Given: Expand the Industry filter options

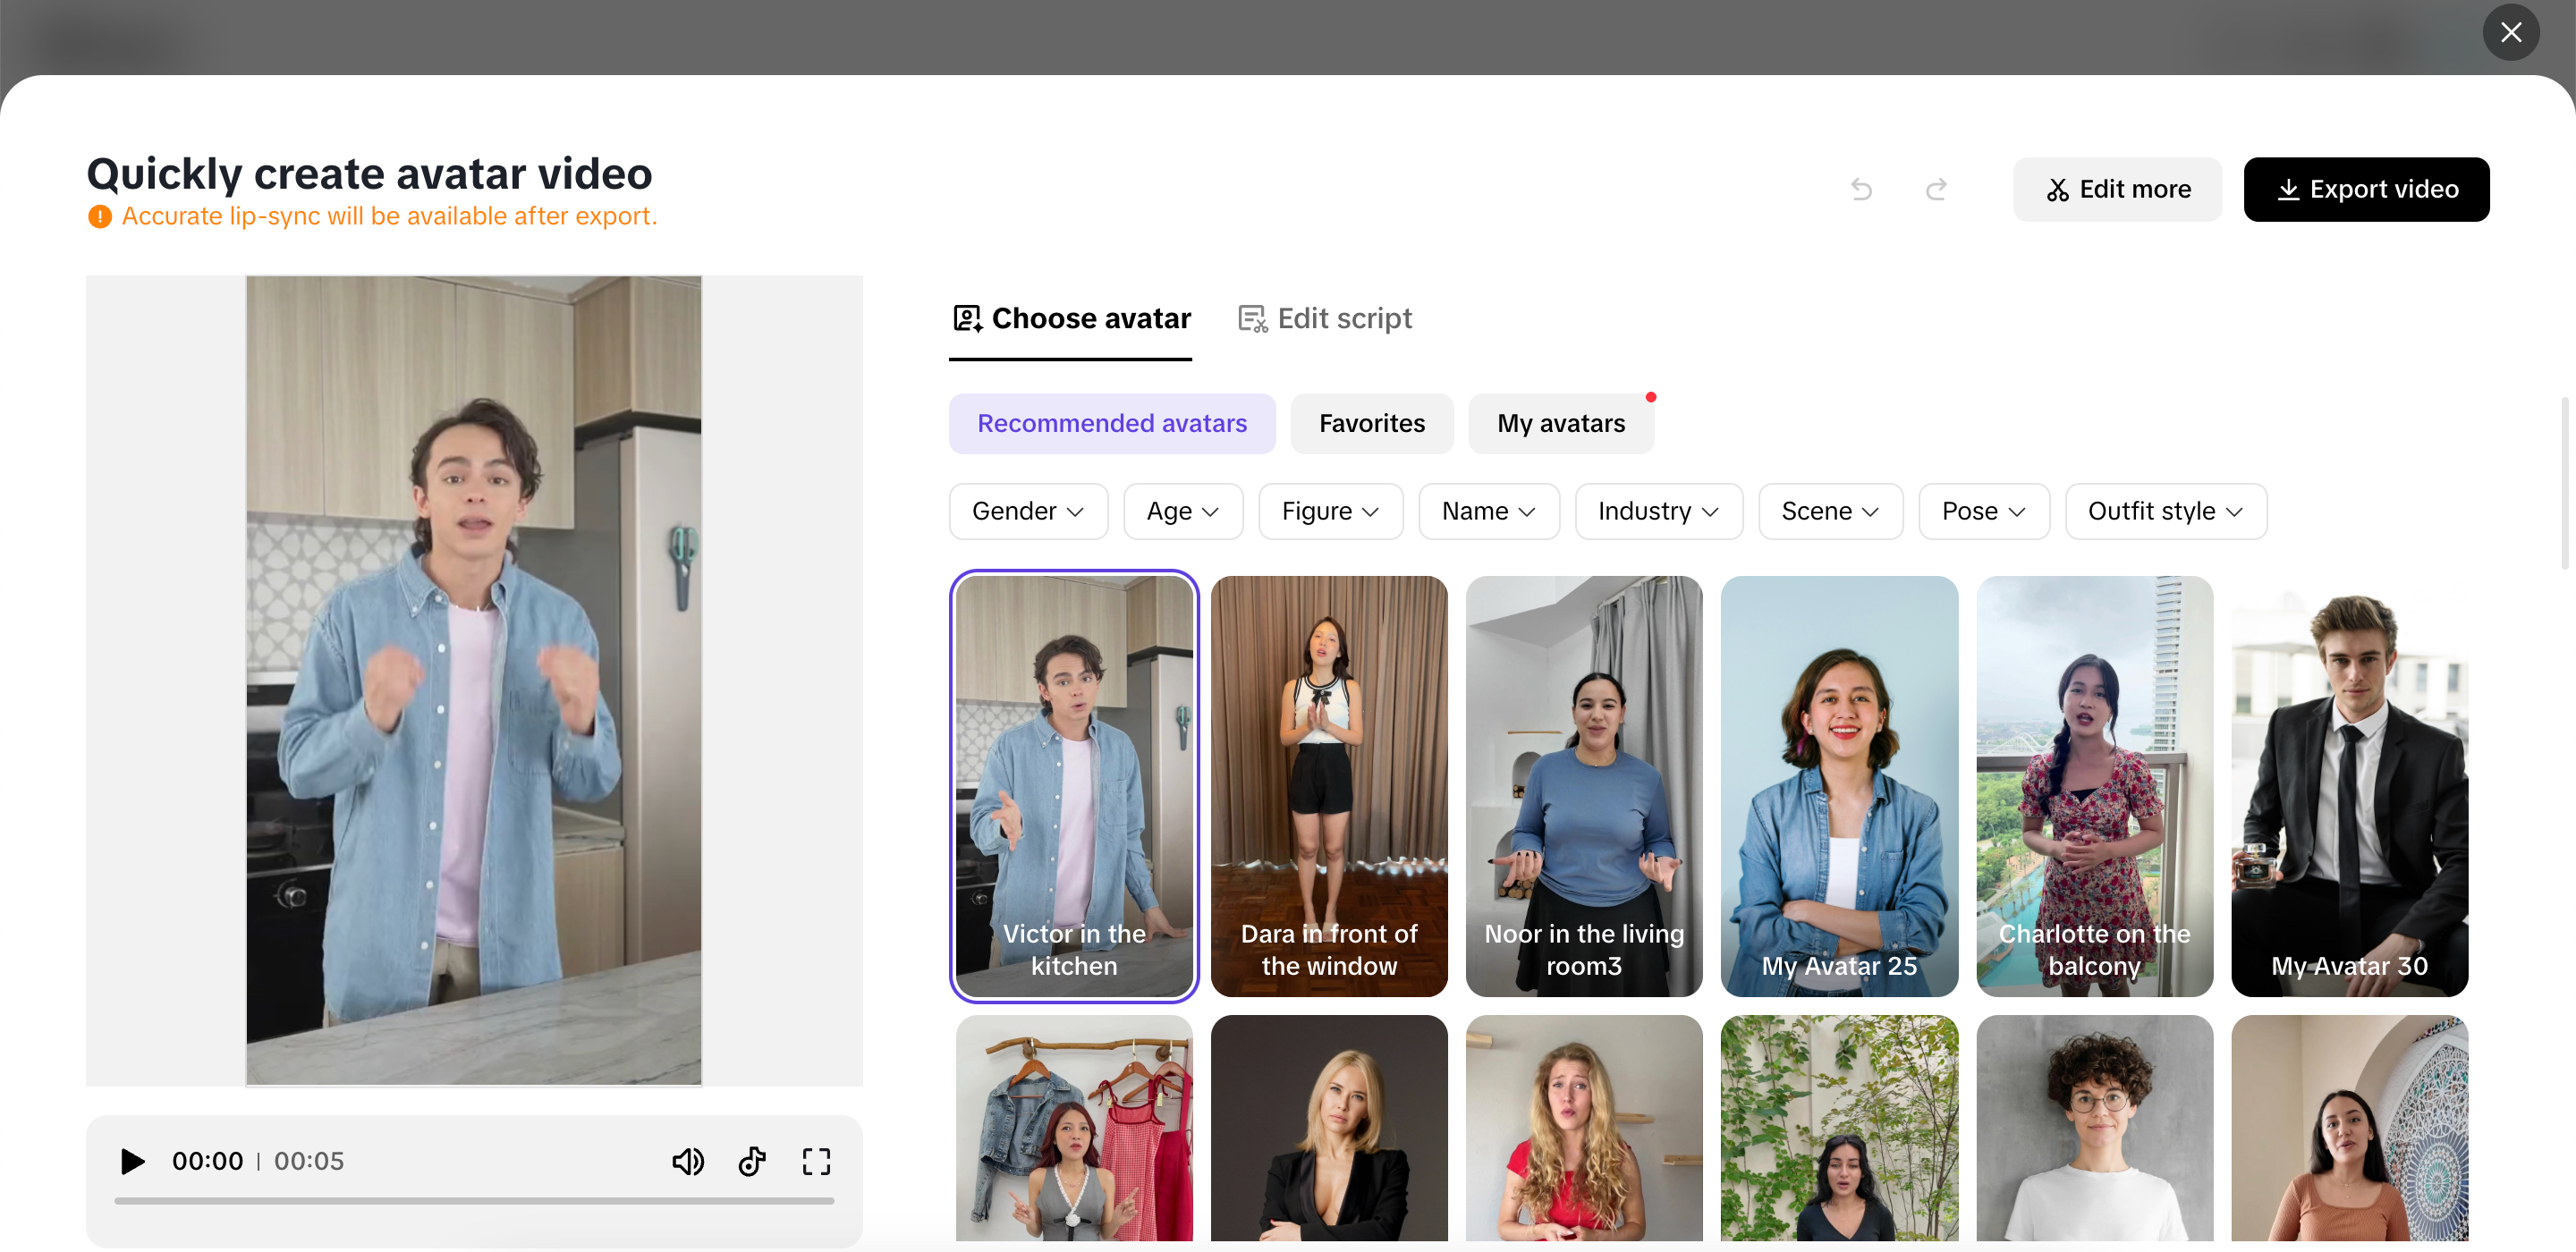Looking at the screenshot, I should [1657, 511].
